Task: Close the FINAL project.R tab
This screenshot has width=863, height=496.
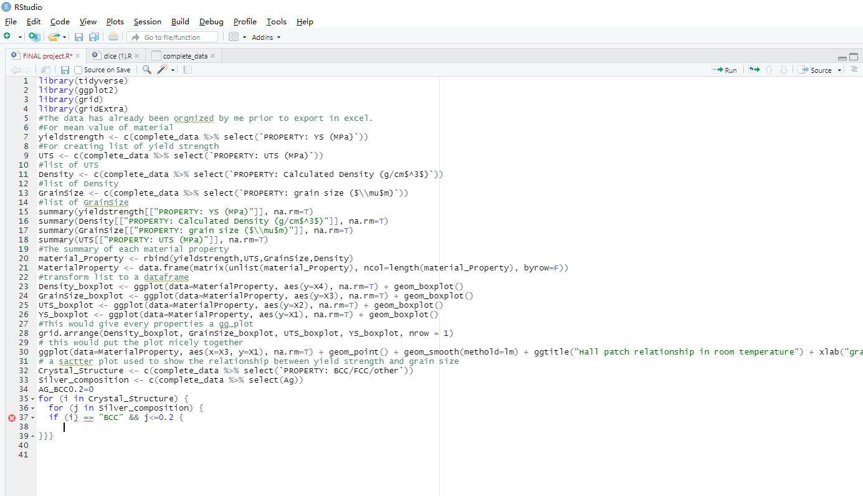Action: (78, 55)
